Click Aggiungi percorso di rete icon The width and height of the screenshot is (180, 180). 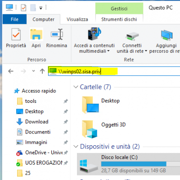(x=166, y=35)
